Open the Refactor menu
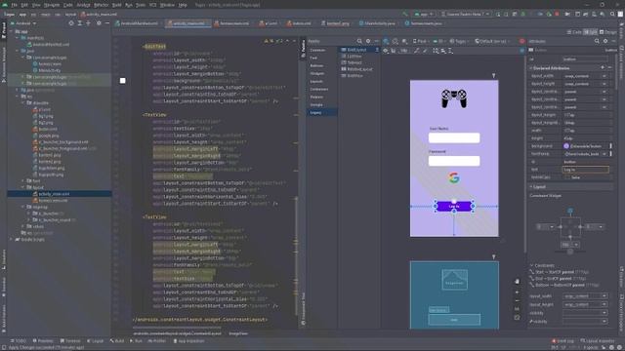 [101, 5]
